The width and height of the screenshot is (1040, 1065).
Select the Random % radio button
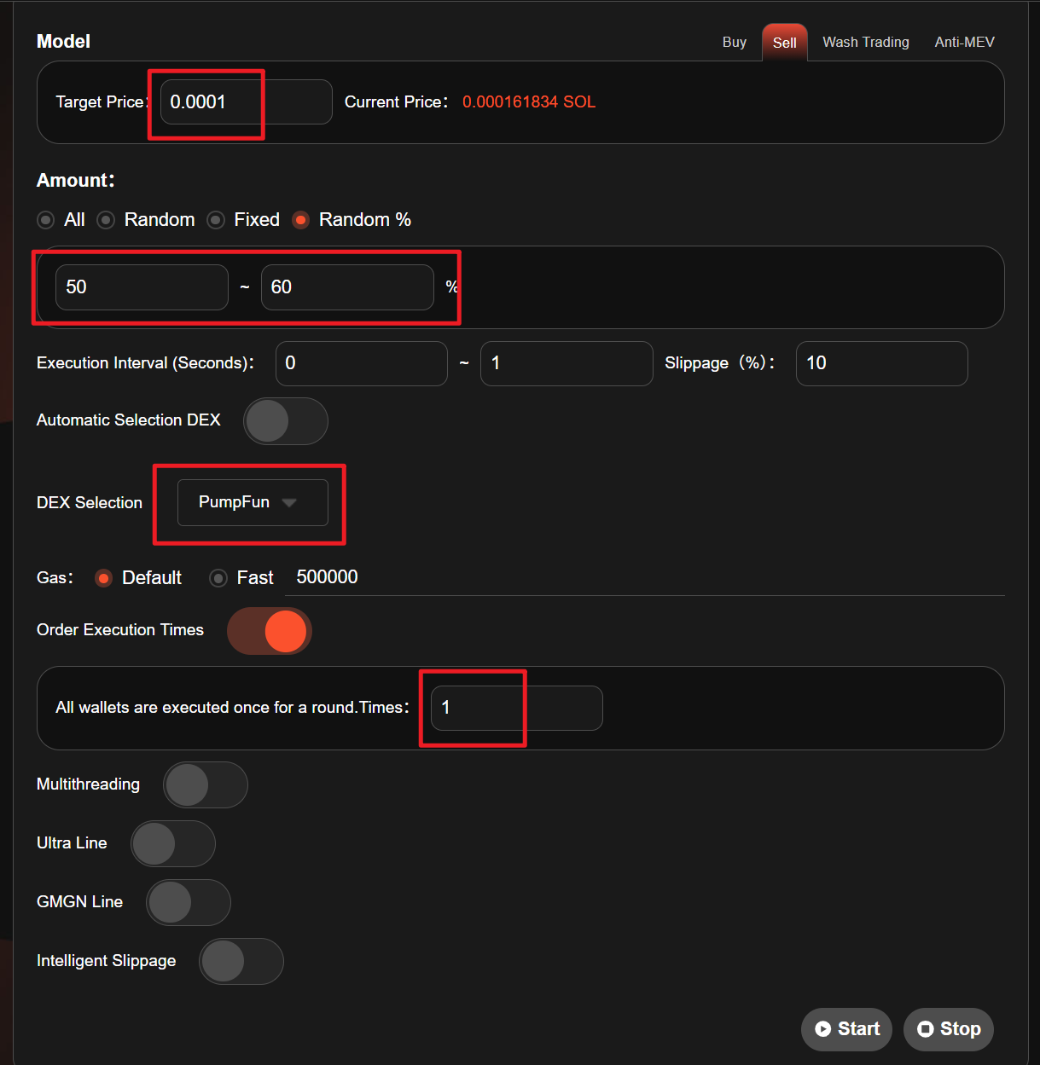300,220
